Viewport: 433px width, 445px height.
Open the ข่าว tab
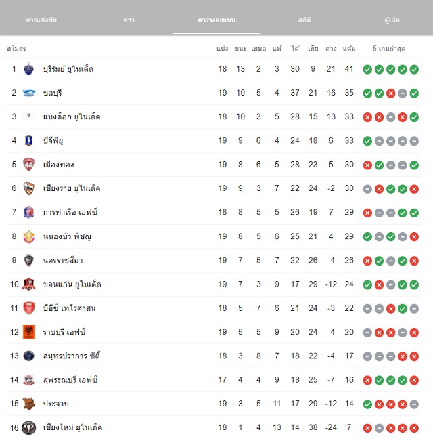[x=129, y=20]
